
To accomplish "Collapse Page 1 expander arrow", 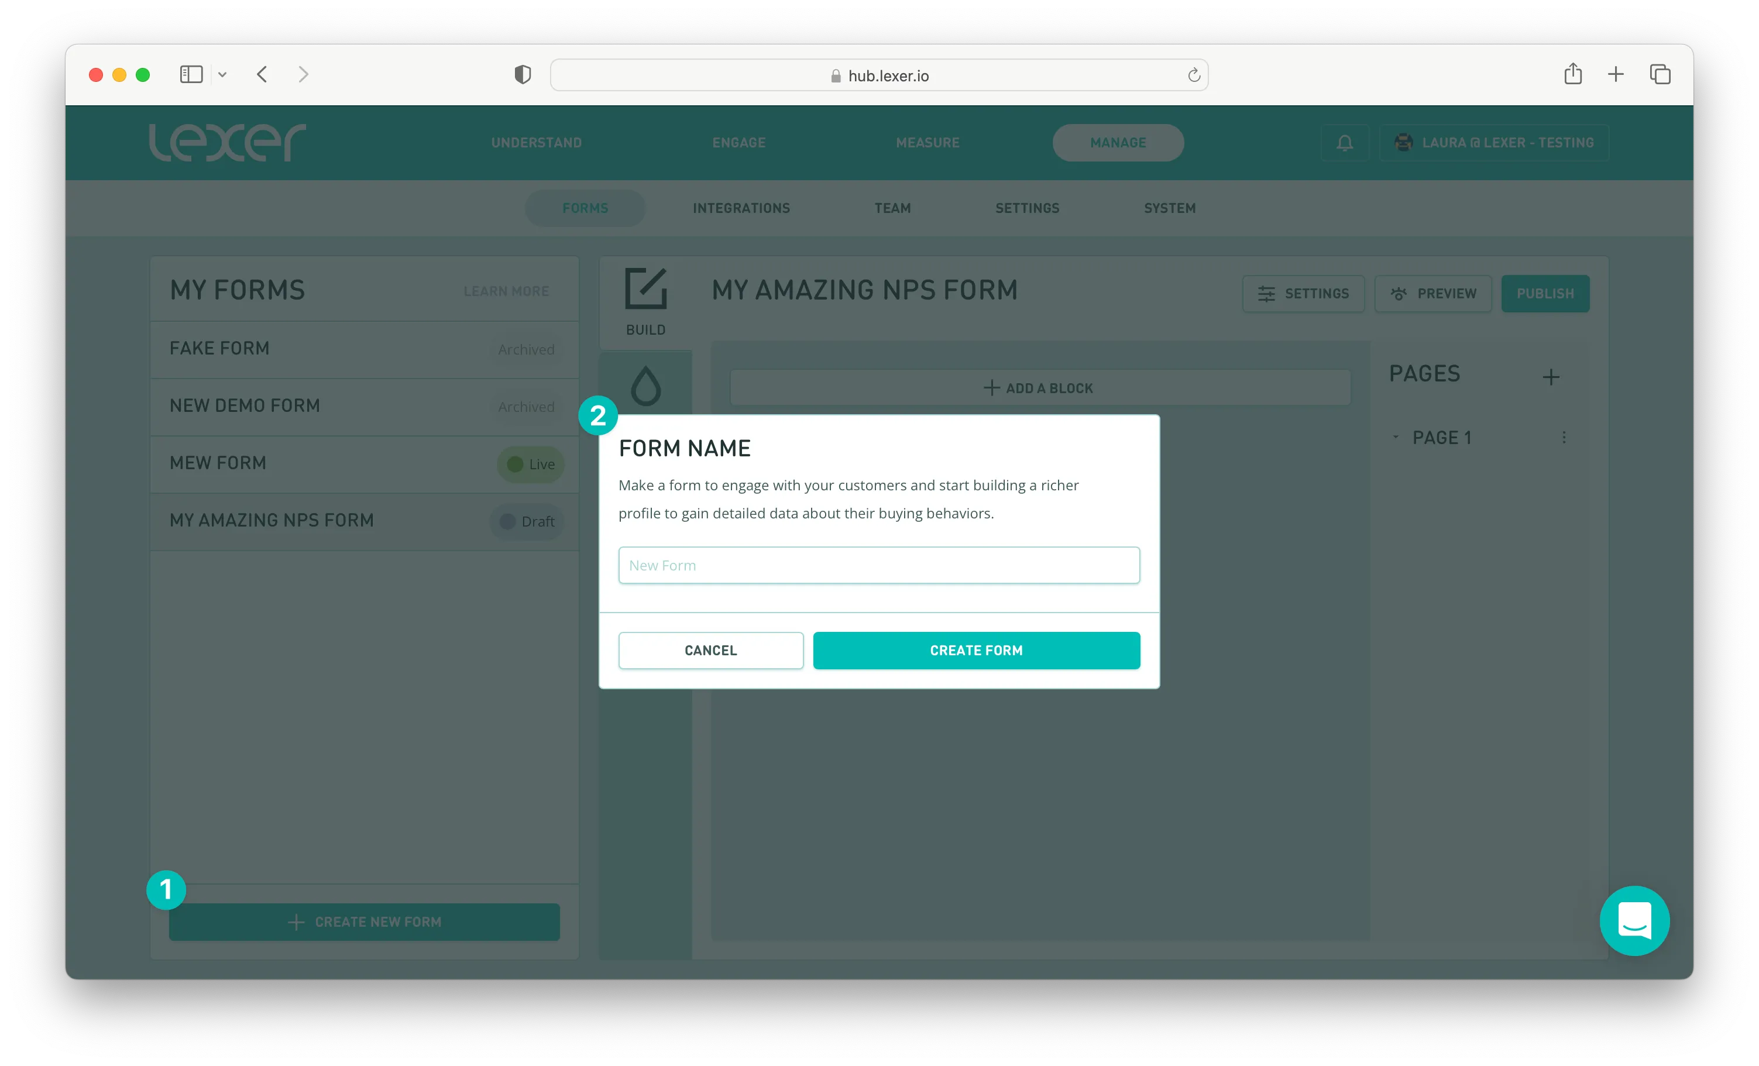I will click(x=1396, y=437).
